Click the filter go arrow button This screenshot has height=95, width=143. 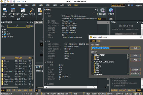pyautogui.click(x=28, y=26)
